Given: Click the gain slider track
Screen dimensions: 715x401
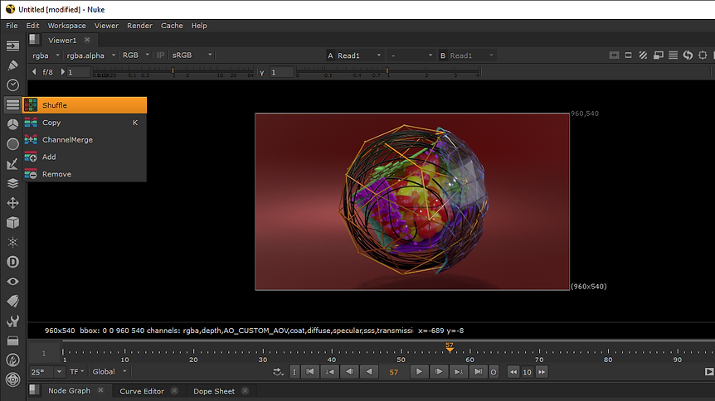Looking at the screenshot, I should point(173,71).
